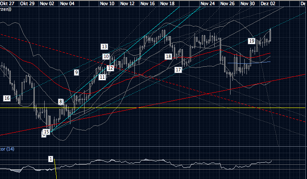Select chart marker labeled 9

coord(76,72)
